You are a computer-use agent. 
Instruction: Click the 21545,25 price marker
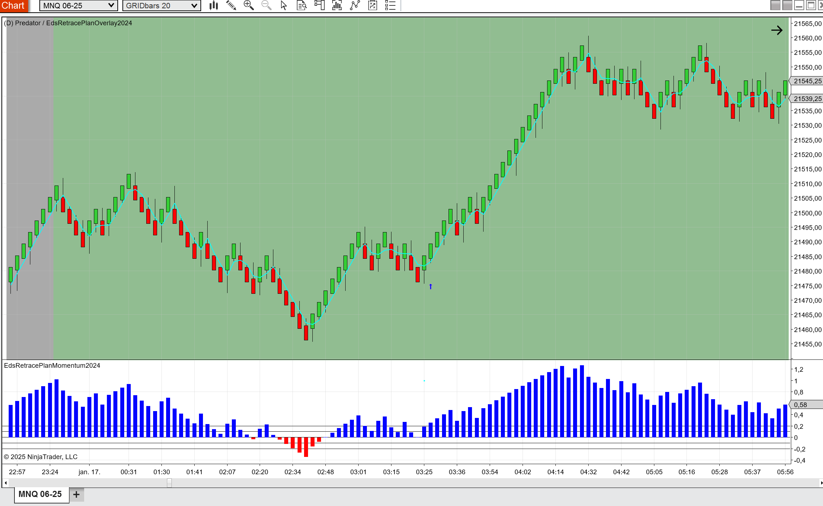807,81
